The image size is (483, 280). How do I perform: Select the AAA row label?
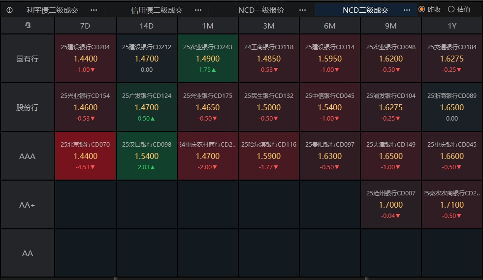click(x=28, y=156)
